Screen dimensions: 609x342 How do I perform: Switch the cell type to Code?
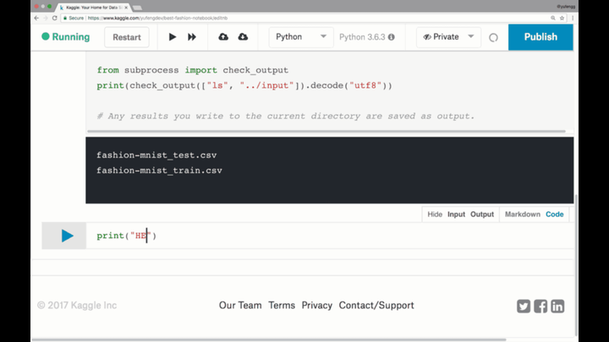coord(554,214)
